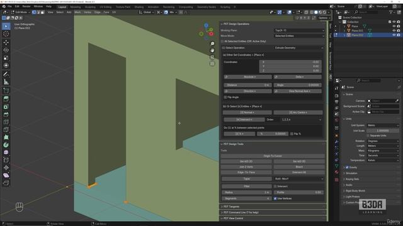Hide Plane.001 with its eye icon
Screen dimensions: 403x226
pos(394,31)
